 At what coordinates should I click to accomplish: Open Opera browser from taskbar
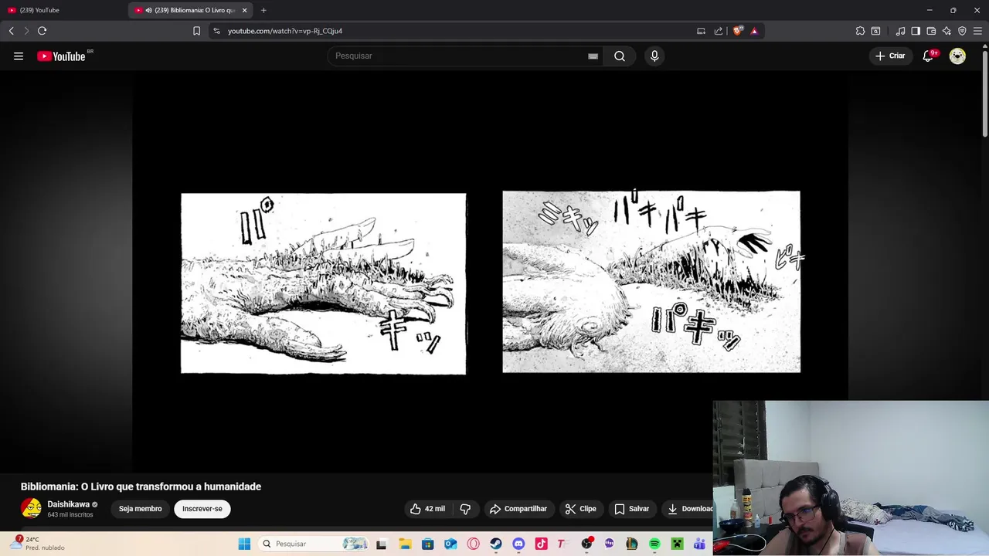(x=473, y=544)
